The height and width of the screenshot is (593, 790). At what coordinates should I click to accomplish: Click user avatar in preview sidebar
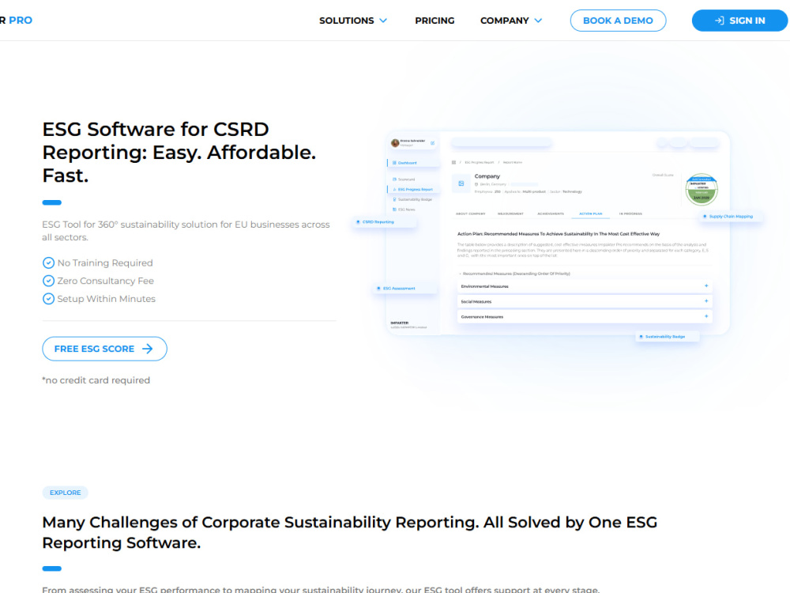(395, 143)
